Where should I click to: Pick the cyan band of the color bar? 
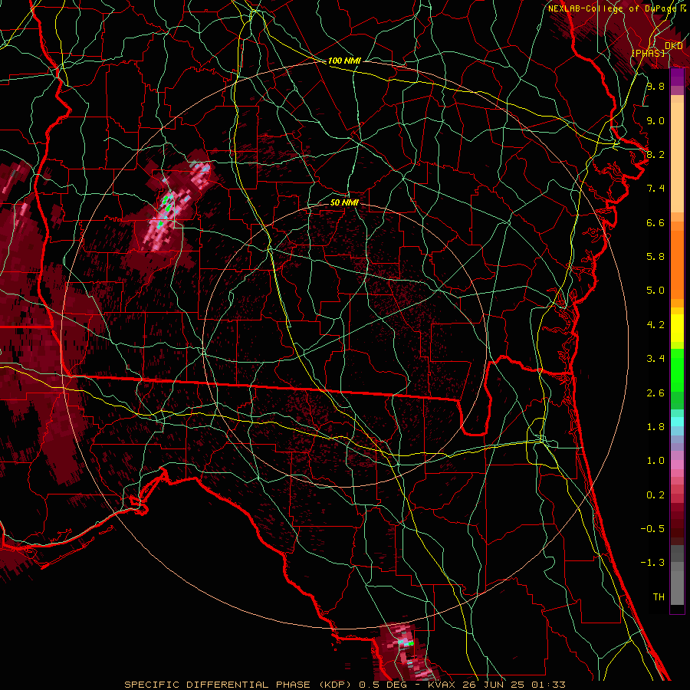(x=677, y=422)
